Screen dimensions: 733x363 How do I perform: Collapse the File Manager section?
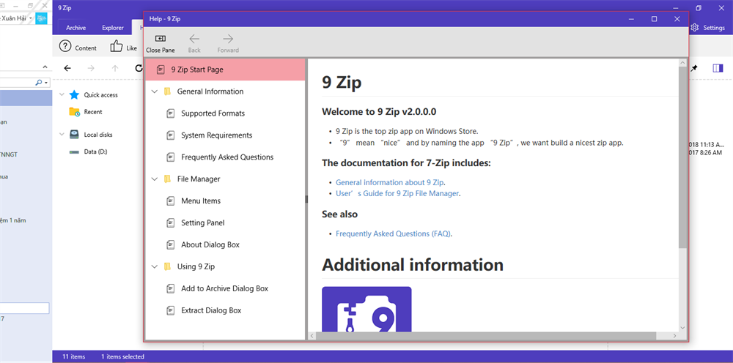(x=155, y=179)
